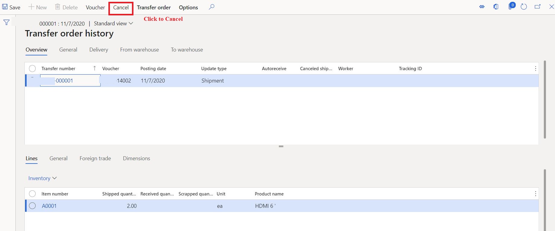Click the Shipped quantity column header
Screen dimensions: 555x231
tap(119, 194)
